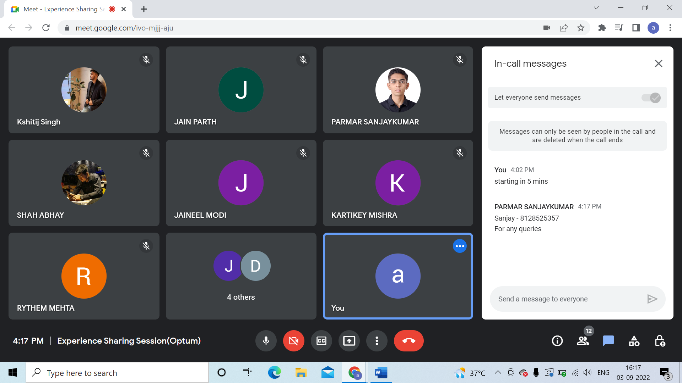Leave the call with hang-up button
The width and height of the screenshot is (682, 383).
pyautogui.click(x=408, y=341)
